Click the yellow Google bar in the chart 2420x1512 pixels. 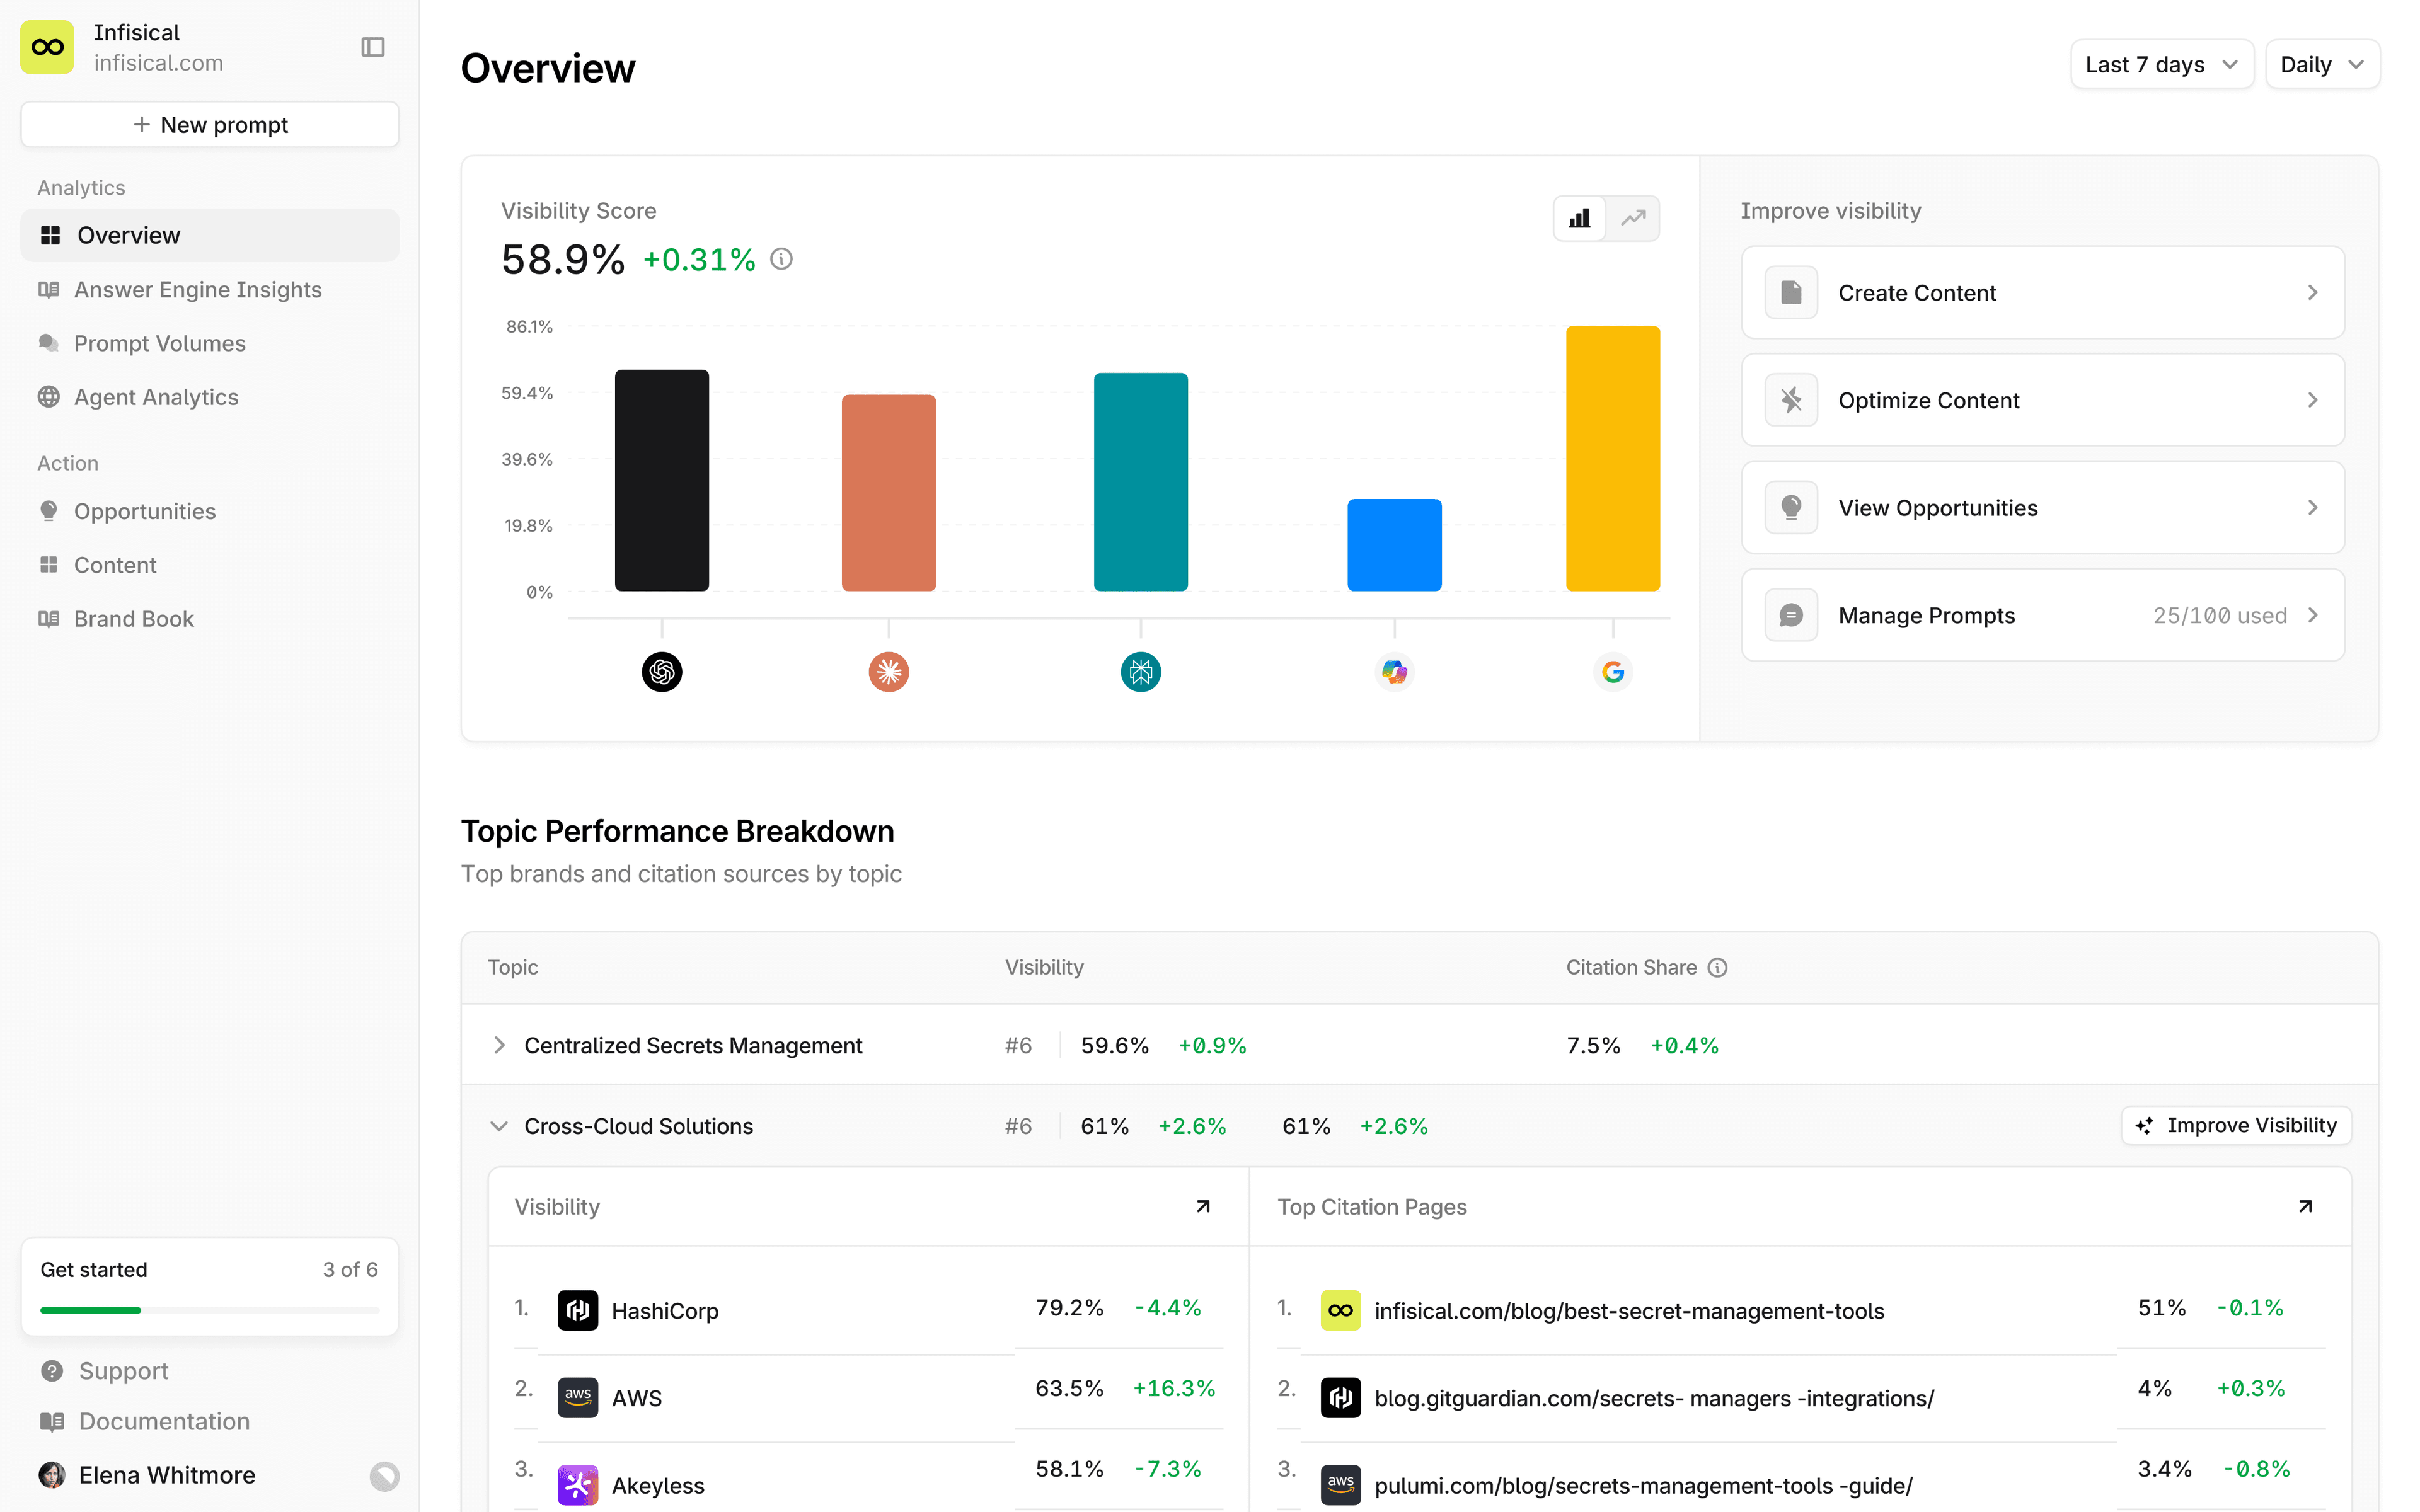[1612, 458]
